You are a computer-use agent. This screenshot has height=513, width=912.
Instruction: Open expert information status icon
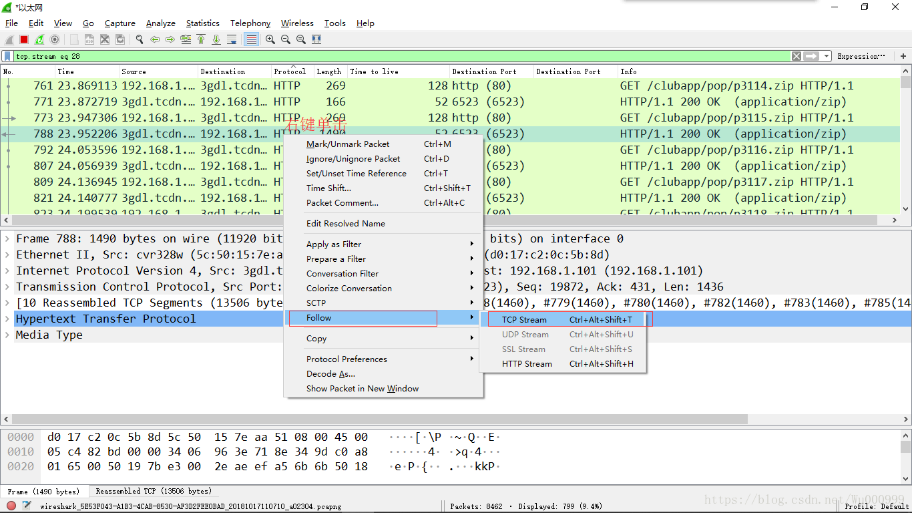pyautogui.click(x=11, y=506)
